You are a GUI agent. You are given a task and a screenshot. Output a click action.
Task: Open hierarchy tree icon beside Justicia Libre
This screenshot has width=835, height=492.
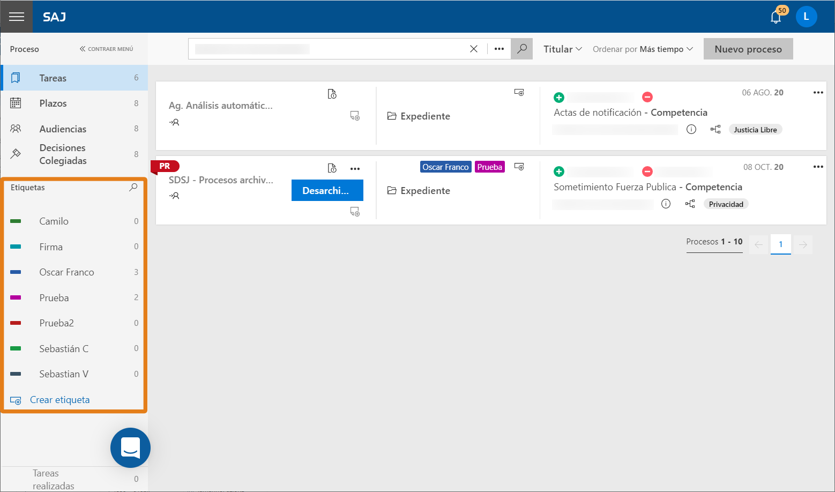coord(715,129)
